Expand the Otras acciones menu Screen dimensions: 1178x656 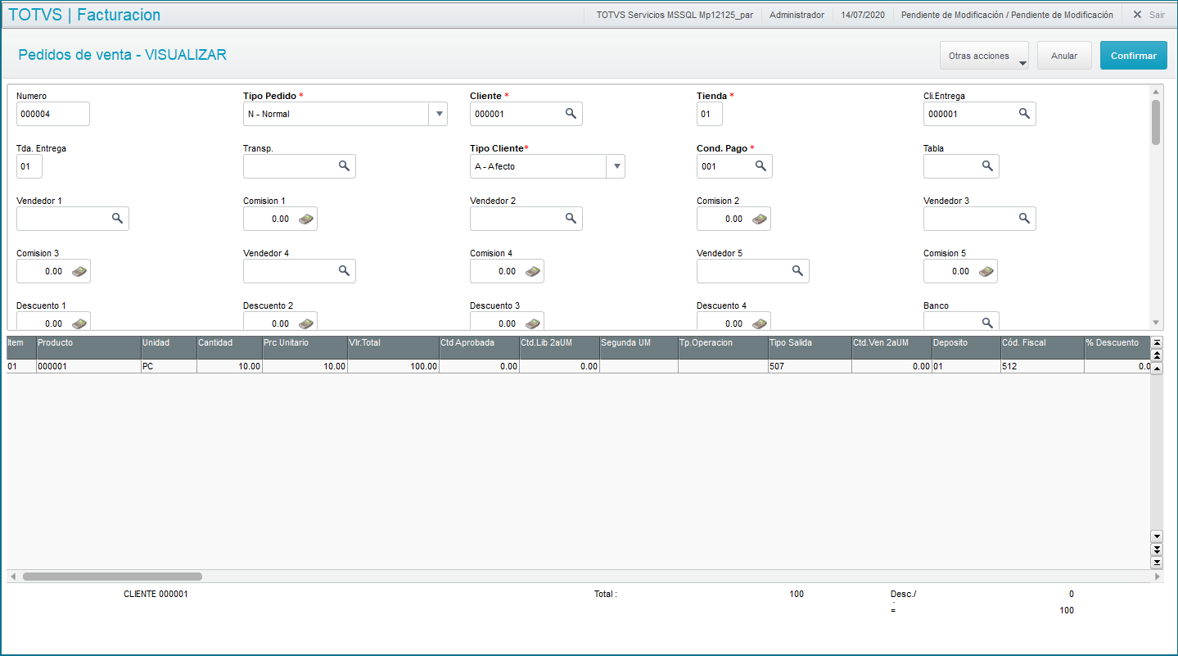(x=984, y=56)
